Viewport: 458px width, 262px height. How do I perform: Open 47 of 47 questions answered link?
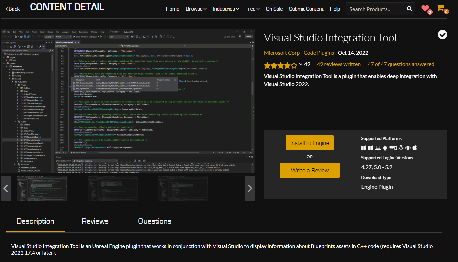tap(401, 64)
